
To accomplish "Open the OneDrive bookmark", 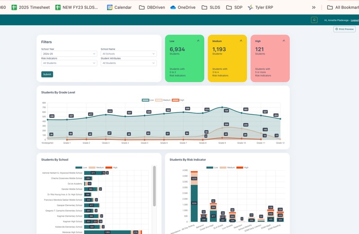I will pyautogui.click(x=182, y=7).
